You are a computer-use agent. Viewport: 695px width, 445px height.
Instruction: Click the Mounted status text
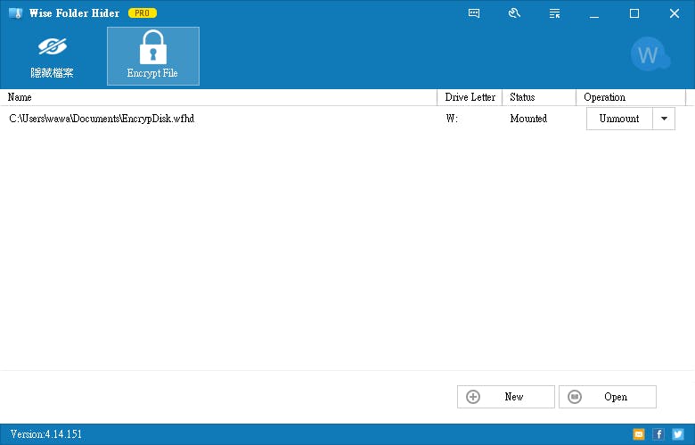(x=528, y=119)
